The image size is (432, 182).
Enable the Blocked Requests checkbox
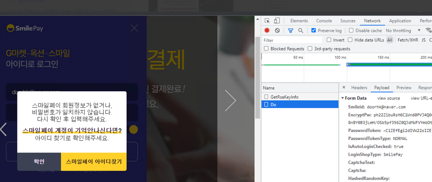pyautogui.click(x=266, y=49)
